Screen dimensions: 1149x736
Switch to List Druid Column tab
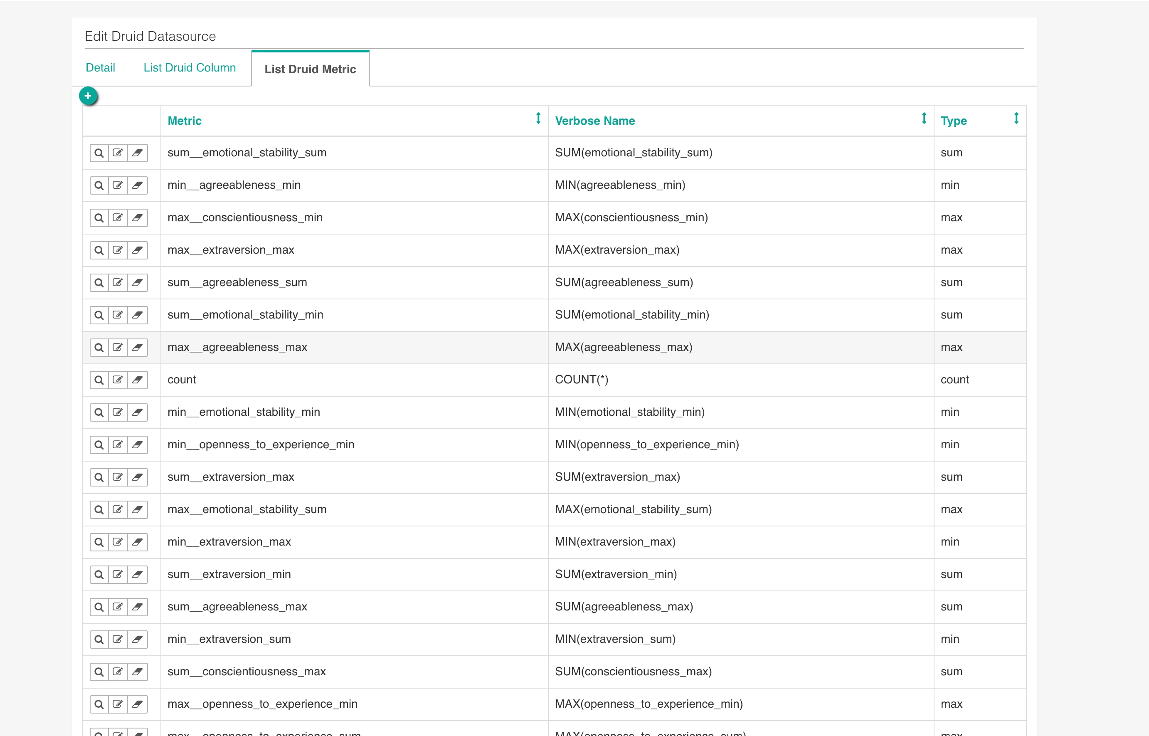coord(190,68)
